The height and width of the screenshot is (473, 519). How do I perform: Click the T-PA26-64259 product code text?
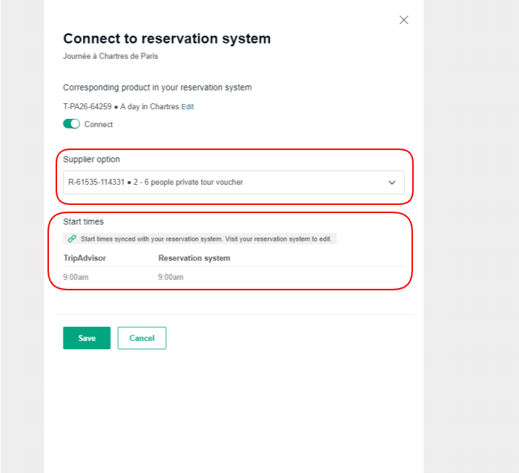click(x=87, y=107)
